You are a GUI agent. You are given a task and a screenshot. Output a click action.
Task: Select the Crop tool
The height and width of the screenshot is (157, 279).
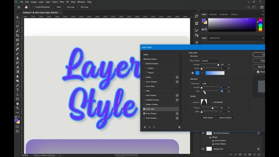tap(17, 35)
